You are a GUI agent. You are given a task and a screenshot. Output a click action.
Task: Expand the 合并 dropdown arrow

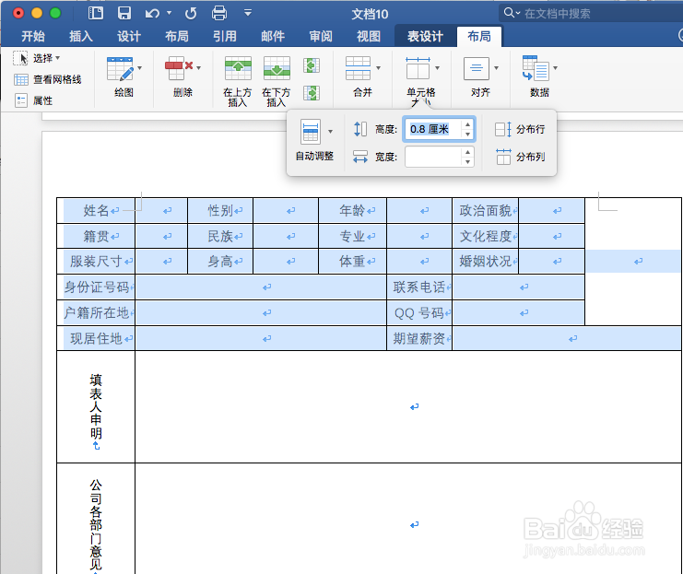tap(378, 68)
